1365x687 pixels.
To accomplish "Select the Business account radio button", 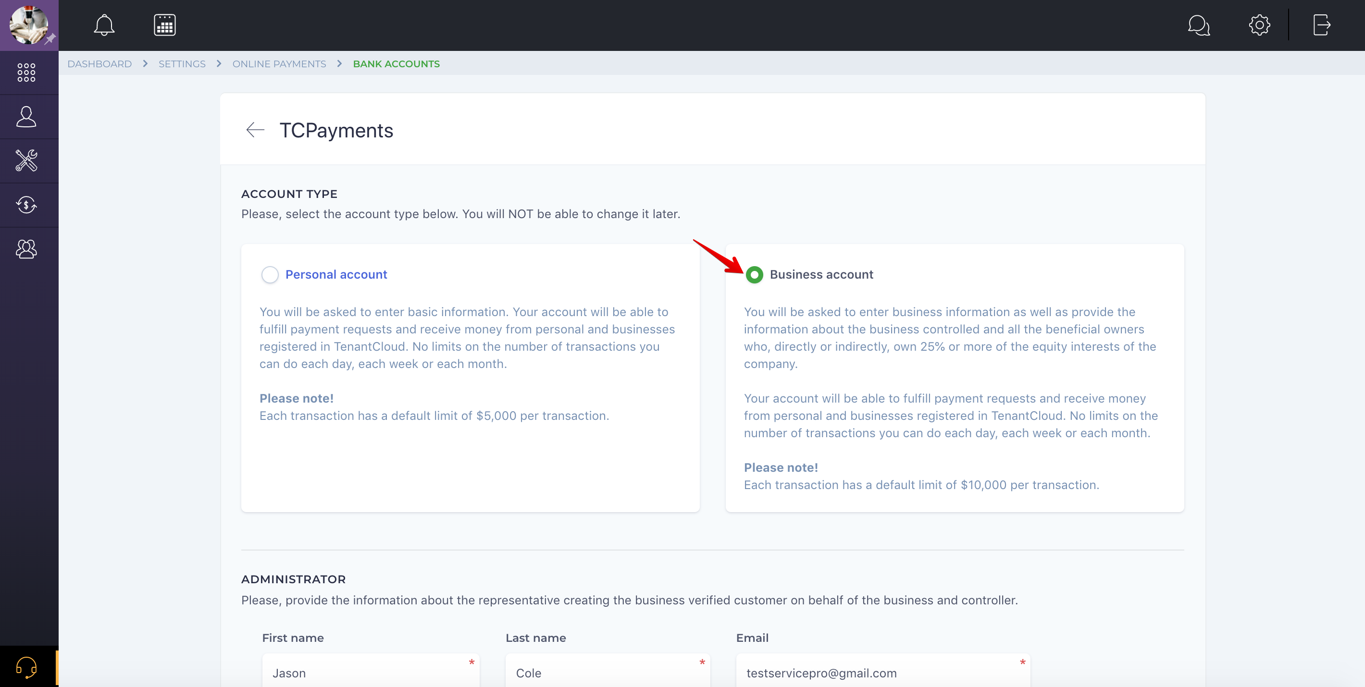I will pos(754,274).
